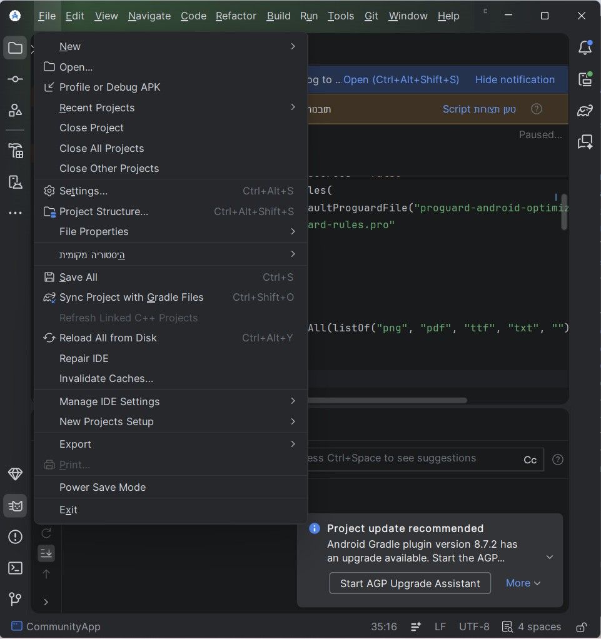601x639 pixels.
Task: Open the Running Devices sidebar icon
Action: pyautogui.click(x=15, y=182)
